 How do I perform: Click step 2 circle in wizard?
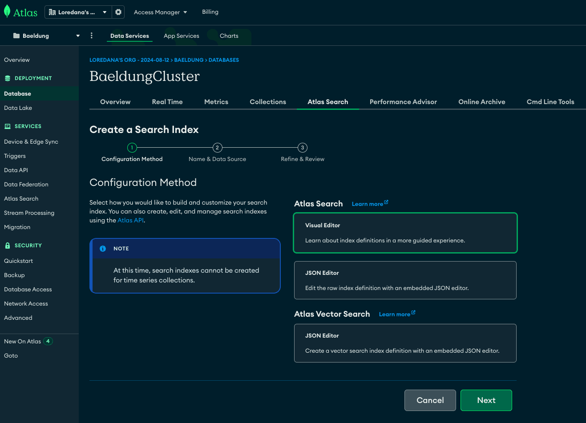[217, 148]
